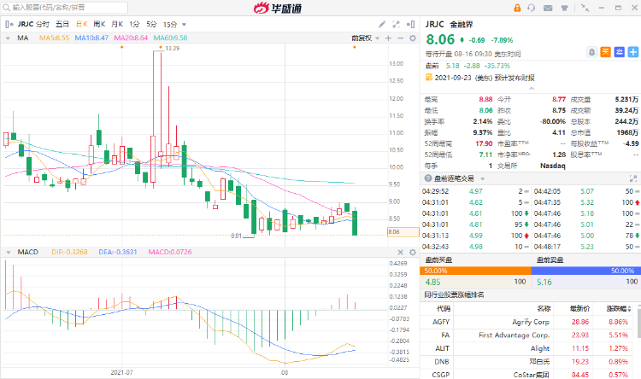The height and width of the screenshot is (379, 641).
Task: Select the 15分 minute chart tab
Action: click(170, 24)
